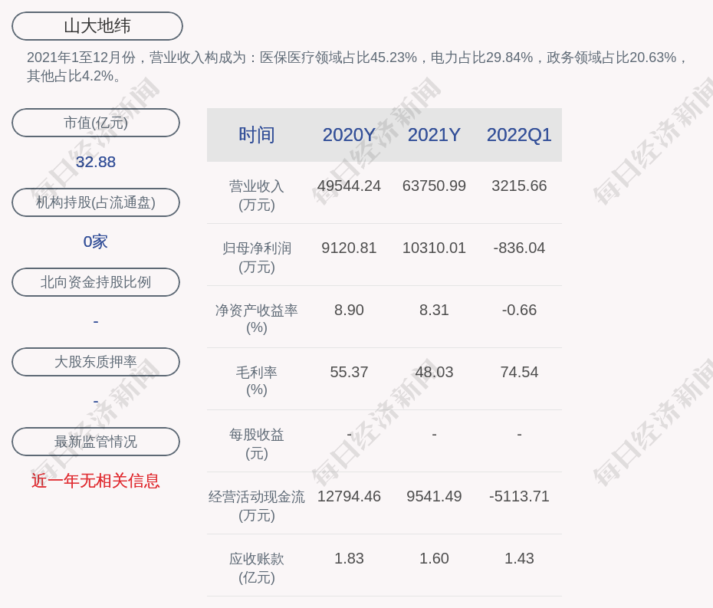Click the dash value below 大股东质押率

tap(96, 401)
